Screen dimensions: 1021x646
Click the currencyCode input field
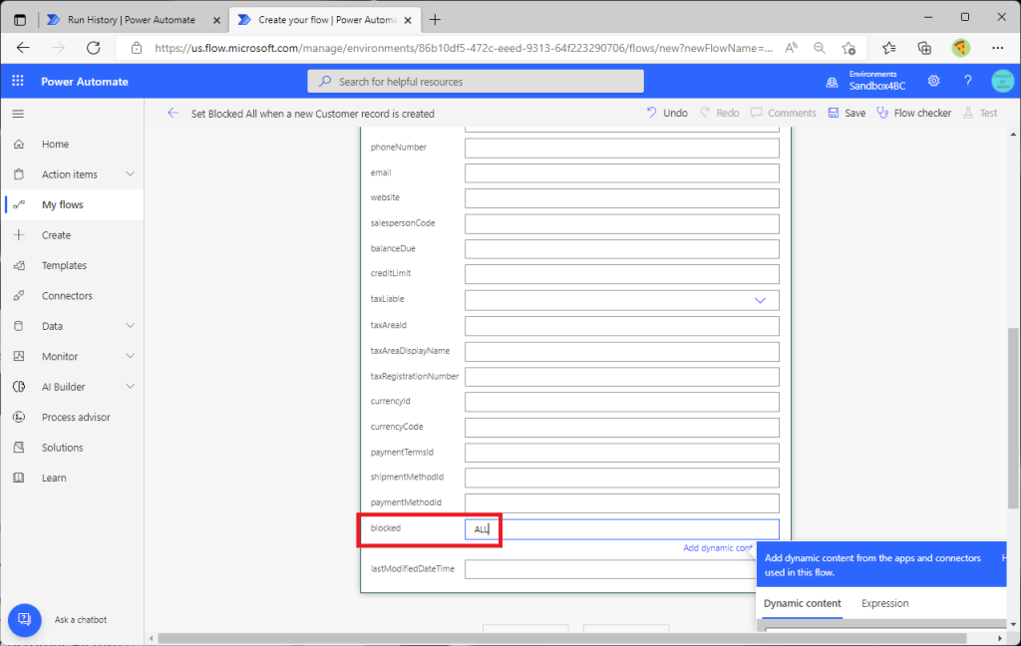622,428
